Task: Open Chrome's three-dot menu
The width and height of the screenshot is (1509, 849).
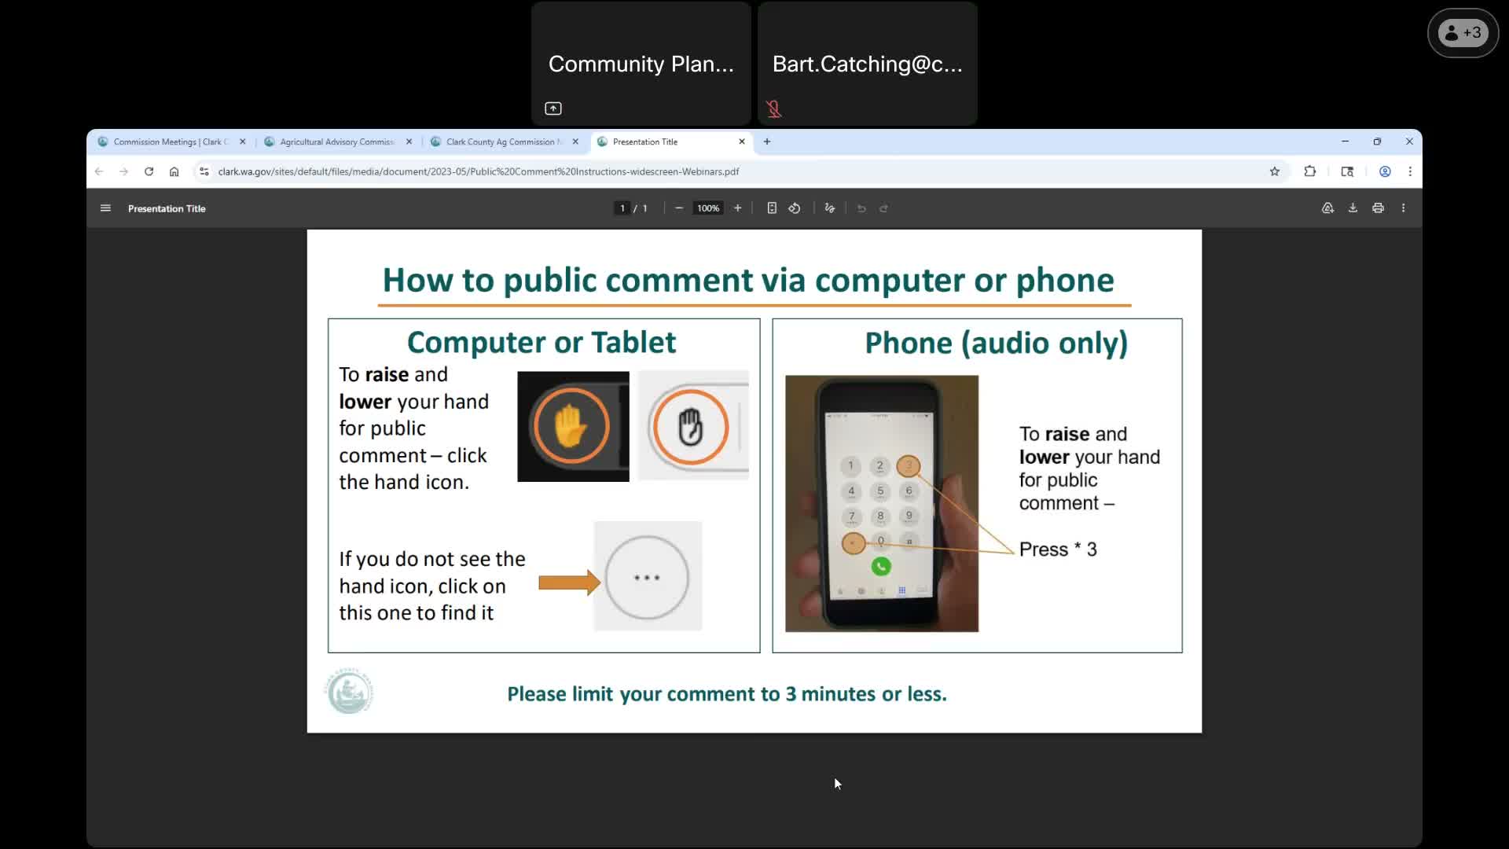Action: (x=1410, y=171)
